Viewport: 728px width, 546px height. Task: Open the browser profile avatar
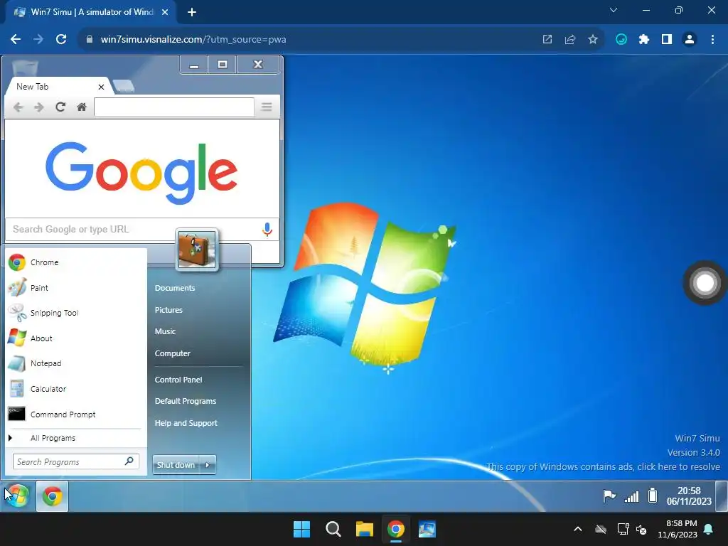pos(690,40)
